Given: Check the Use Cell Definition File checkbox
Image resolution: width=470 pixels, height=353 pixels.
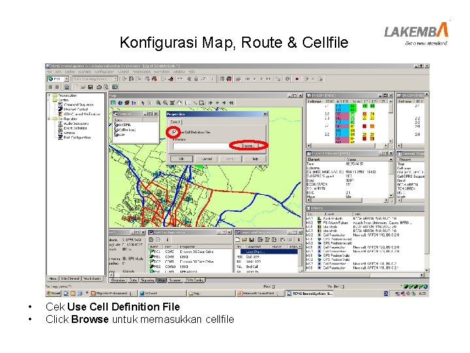Looking at the screenshot, I should click(x=174, y=132).
